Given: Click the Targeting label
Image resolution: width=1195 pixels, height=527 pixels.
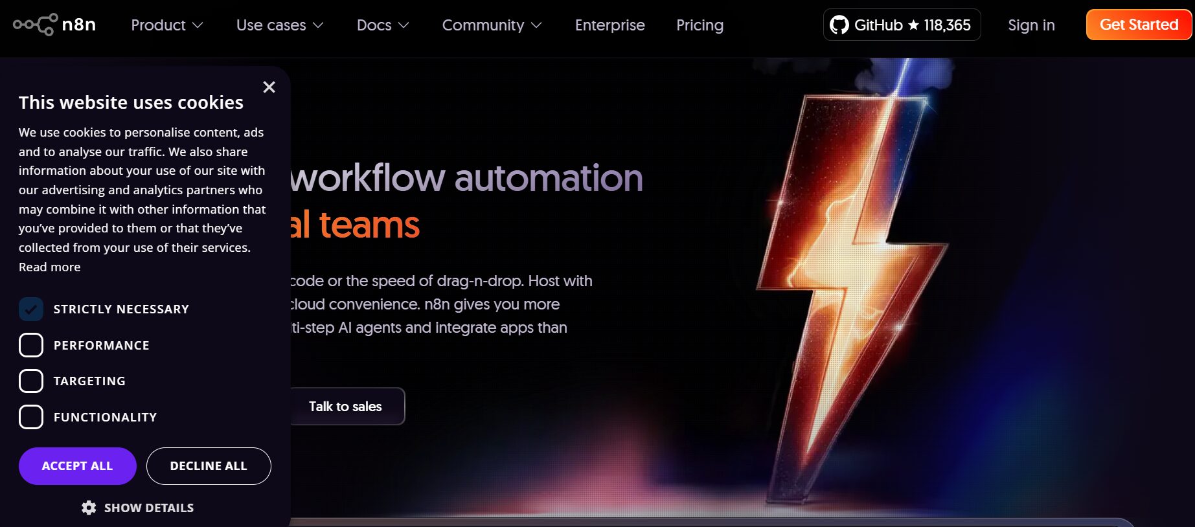Looking at the screenshot, I should click(89, 381).
